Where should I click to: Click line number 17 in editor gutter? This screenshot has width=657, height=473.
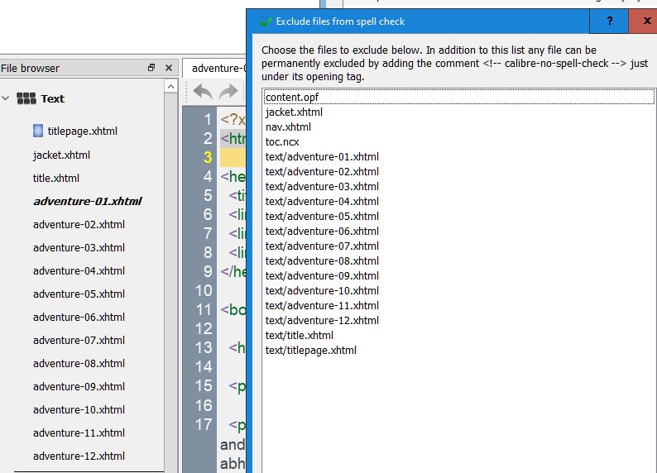(204, 424)
